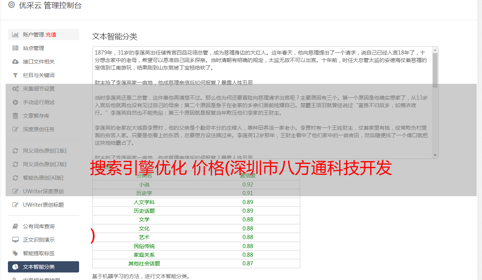482x280 pixels.
Task: Click the cloud upload icon for 接口文件相关
Action: (x=15, y=62)
